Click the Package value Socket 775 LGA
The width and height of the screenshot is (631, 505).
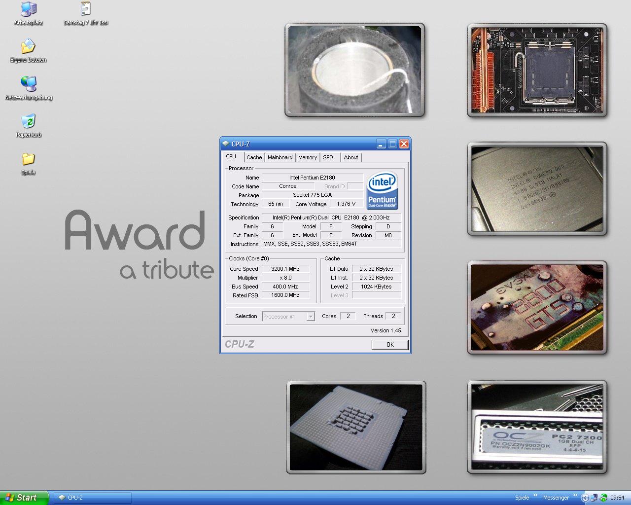[312, 195]
